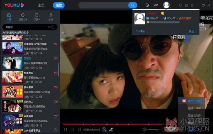The image size is (213, 134).
Task: Clear the sidebar search text with X
Action: [49, 27]
